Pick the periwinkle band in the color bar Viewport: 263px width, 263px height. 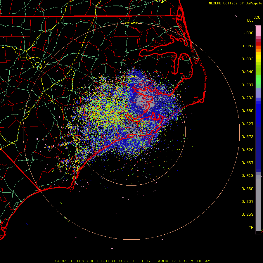[258, 93]
